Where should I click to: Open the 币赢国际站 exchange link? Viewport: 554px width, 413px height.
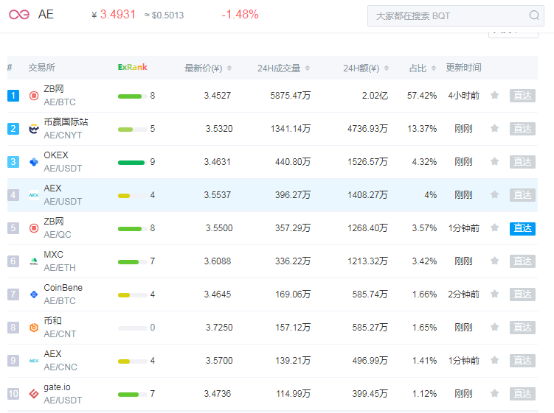[66, 121]
